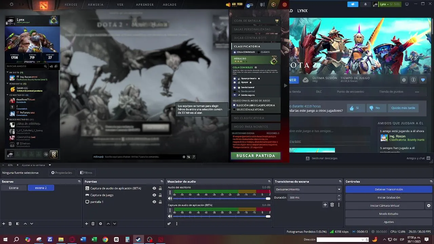Open Arcade tab in Dota
The image size is (434, 244).
coord(170,5)
